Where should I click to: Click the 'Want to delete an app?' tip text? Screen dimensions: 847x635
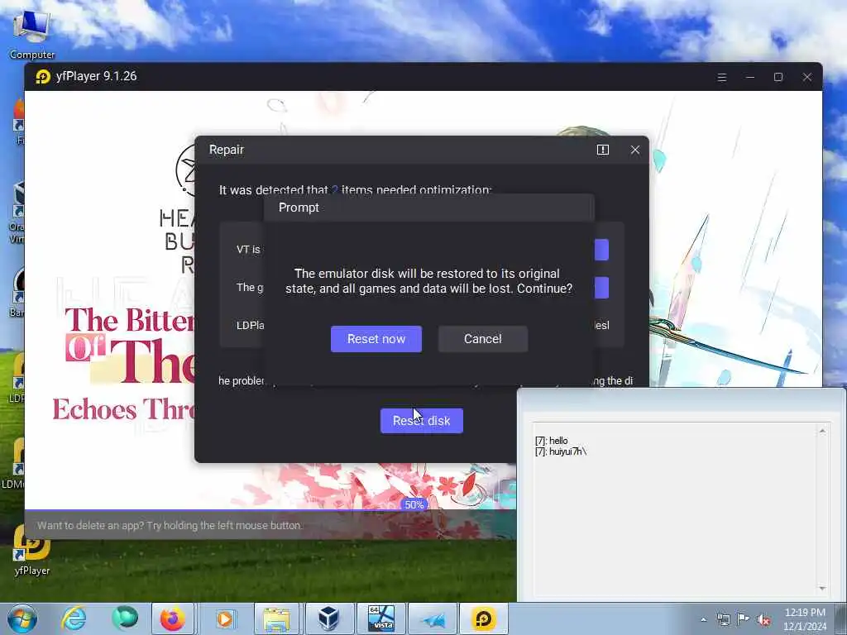pos(170,525)
